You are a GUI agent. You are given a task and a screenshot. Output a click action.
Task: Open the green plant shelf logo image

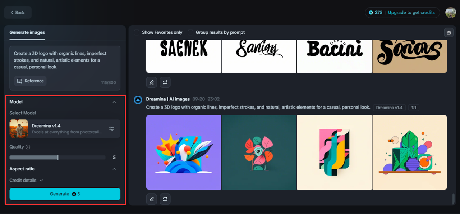[410, 152]
